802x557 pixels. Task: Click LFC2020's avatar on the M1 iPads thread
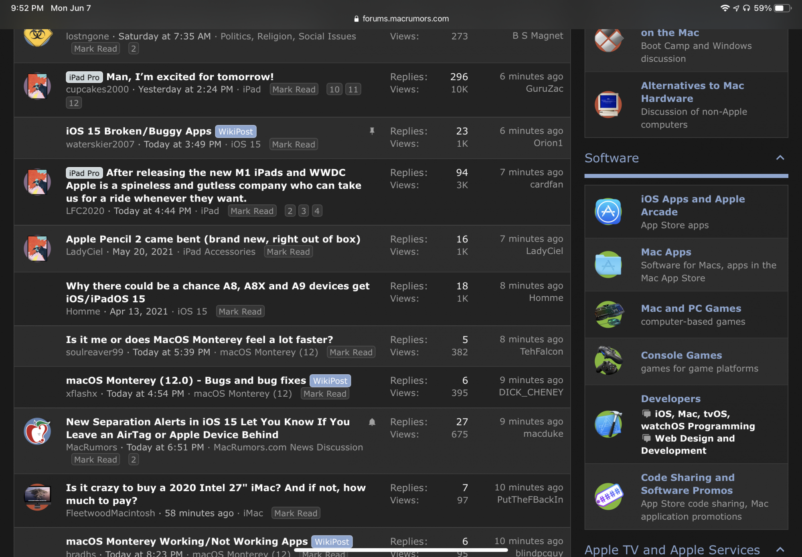pyautogui.click(x=37, y=182)
